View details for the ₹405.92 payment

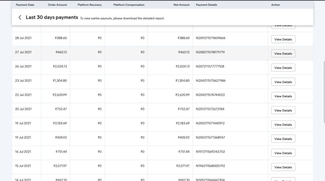tap(283, 139)
